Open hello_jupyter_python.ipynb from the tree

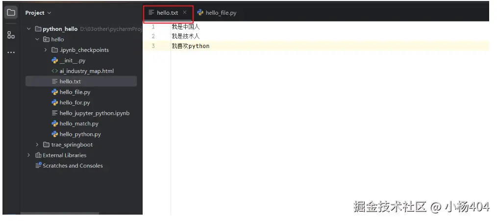[95, 113]
